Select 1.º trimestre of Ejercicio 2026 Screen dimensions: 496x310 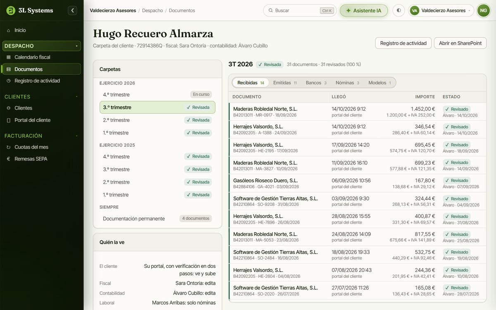click(157, 133)
